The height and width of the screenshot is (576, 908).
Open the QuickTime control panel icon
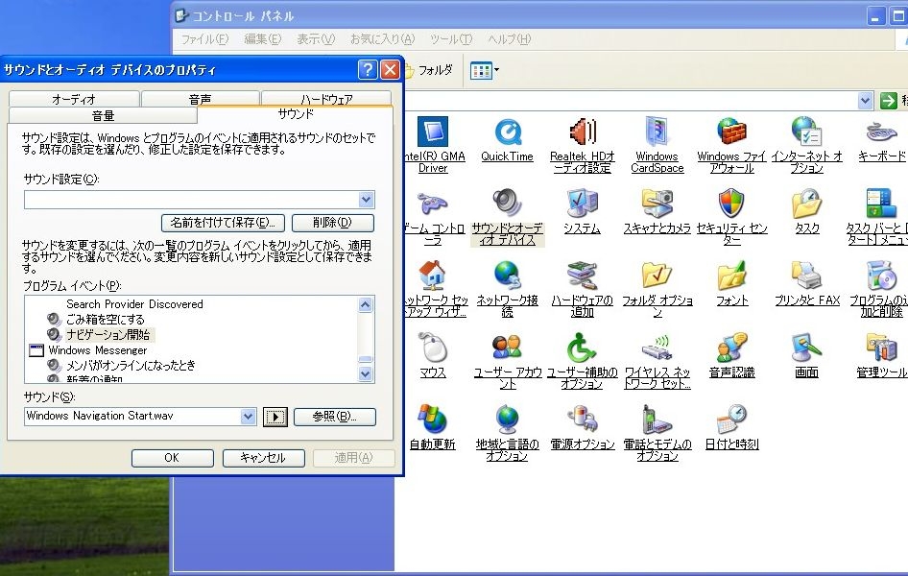(508, 132)
